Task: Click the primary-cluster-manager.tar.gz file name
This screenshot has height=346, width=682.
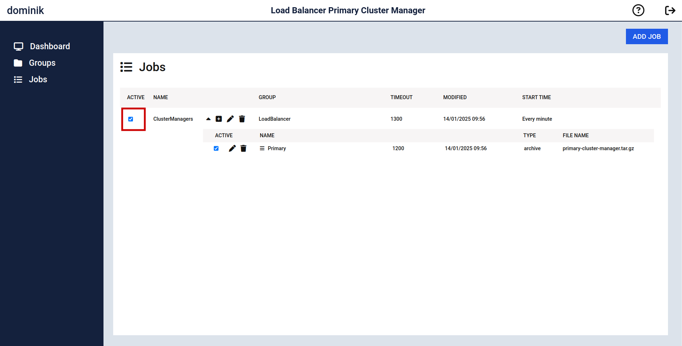Action: [598, 148]
